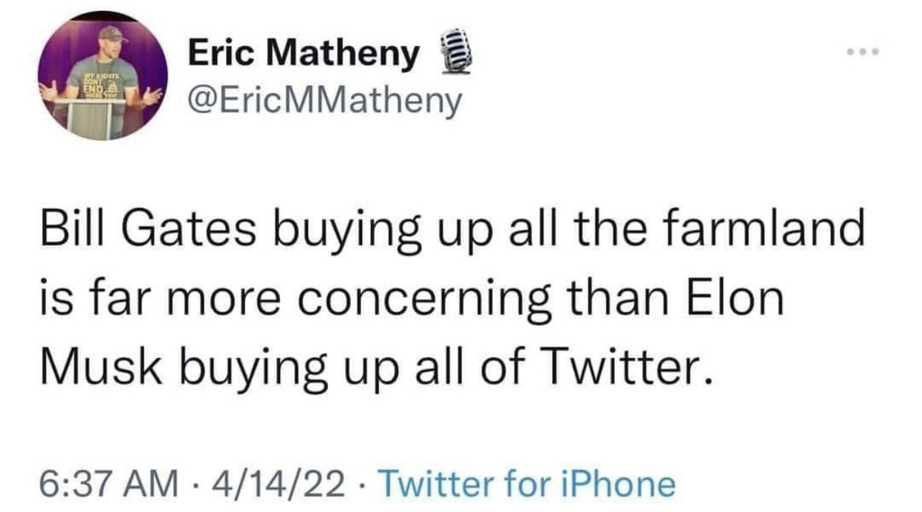Visit the @EricMMatheny handle

click(x=324, y=101)
